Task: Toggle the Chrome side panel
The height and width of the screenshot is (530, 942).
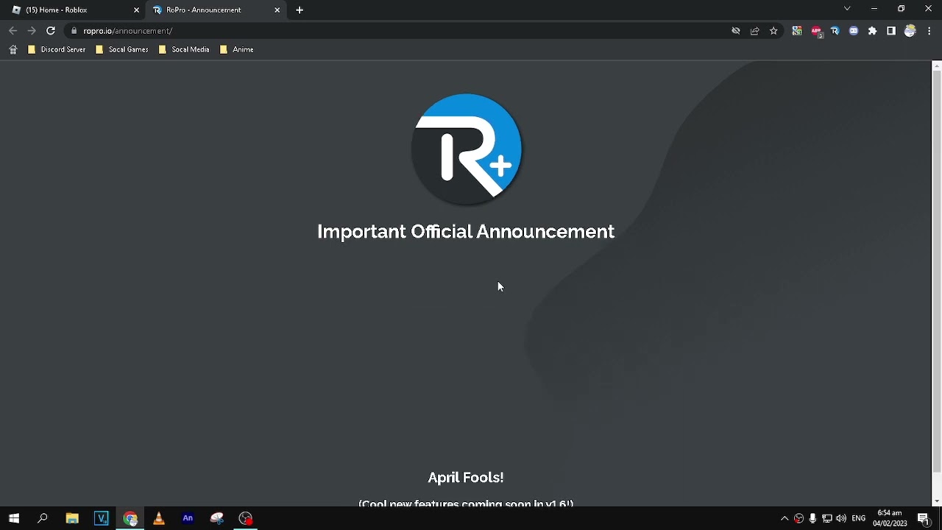Action: (x=891, y=31)
